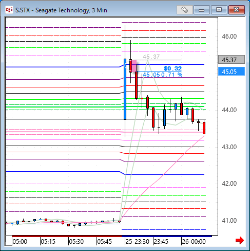The width and height of the screenshot is (250, 251).
Task: Click the small white box at bottom-left corner
Action: click(9, 241)
